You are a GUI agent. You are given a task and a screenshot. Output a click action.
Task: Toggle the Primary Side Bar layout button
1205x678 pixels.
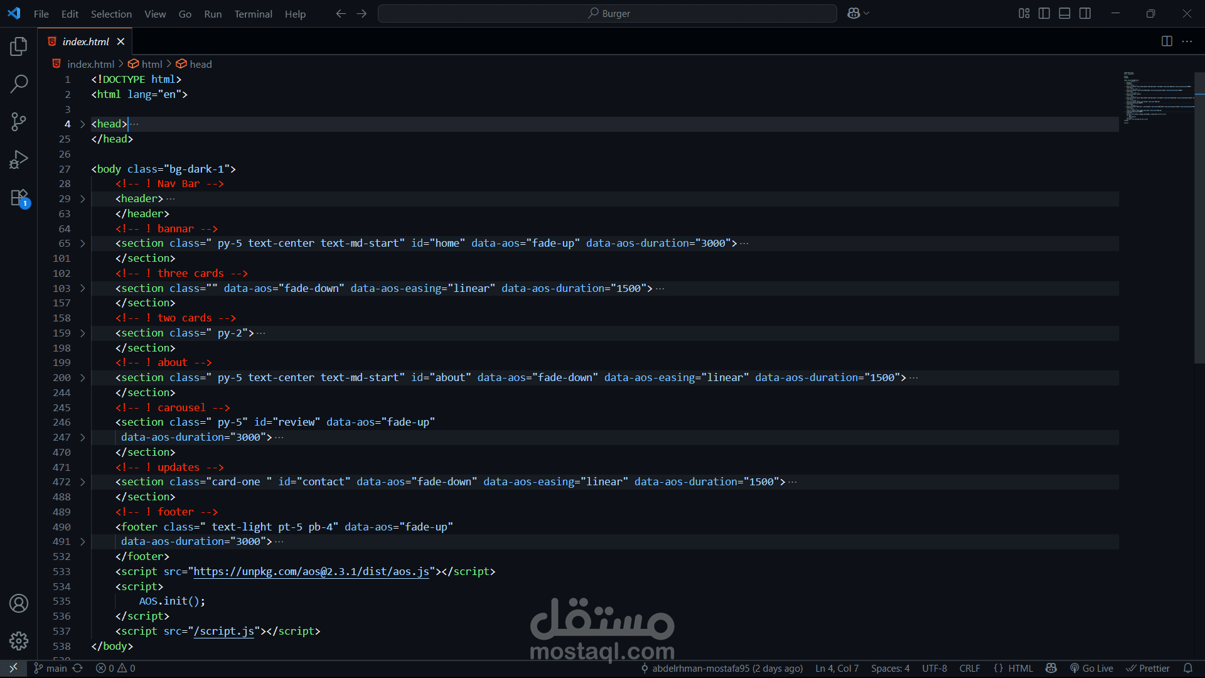[1044, 13]
